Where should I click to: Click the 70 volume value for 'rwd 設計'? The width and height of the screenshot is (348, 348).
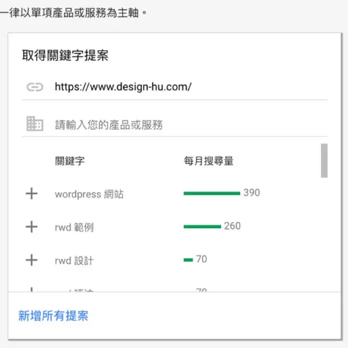click(202, 259)
